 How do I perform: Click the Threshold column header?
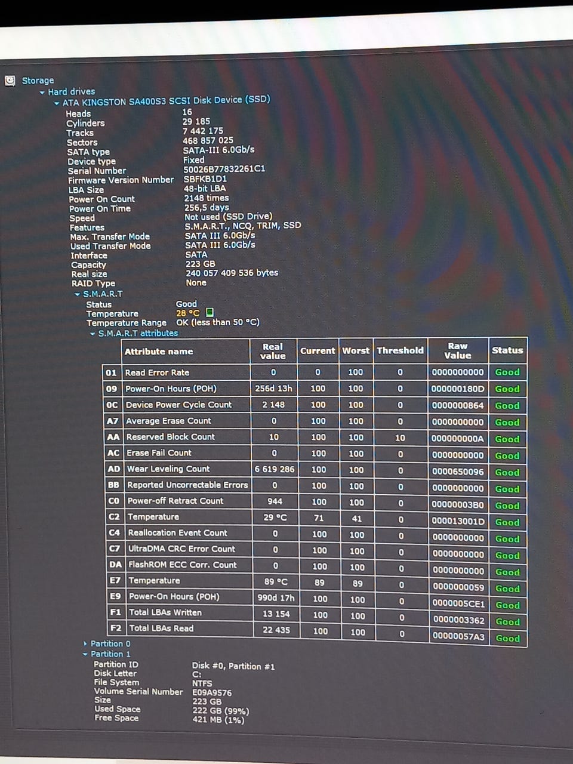(x=400, y=350)
